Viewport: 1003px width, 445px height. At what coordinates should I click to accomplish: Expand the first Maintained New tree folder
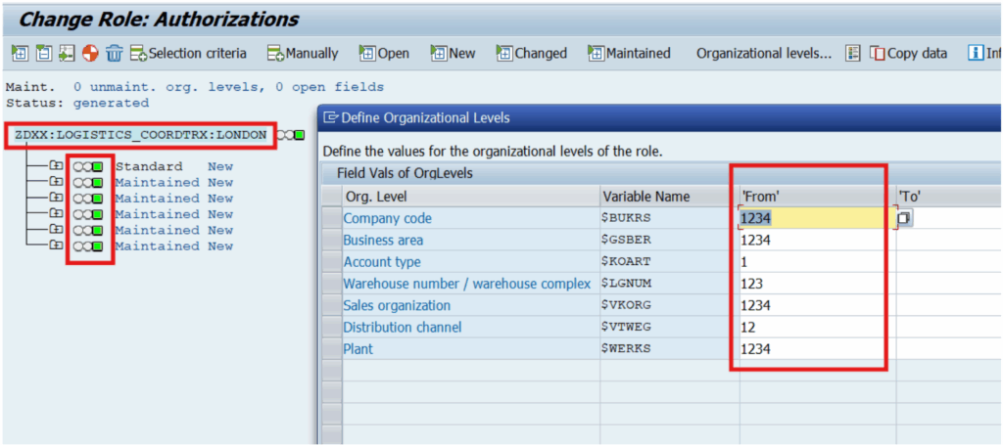click(57, 183)
